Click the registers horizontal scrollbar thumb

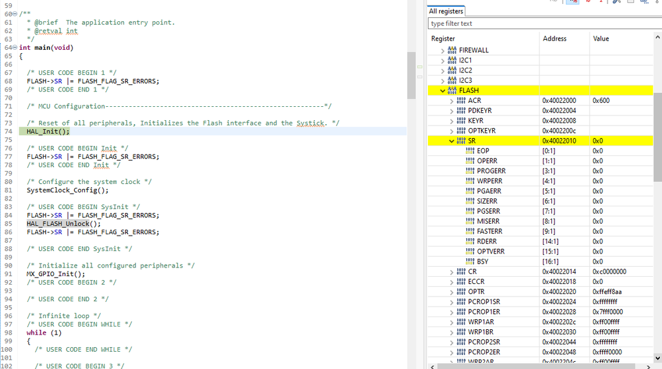coord(536,366)
